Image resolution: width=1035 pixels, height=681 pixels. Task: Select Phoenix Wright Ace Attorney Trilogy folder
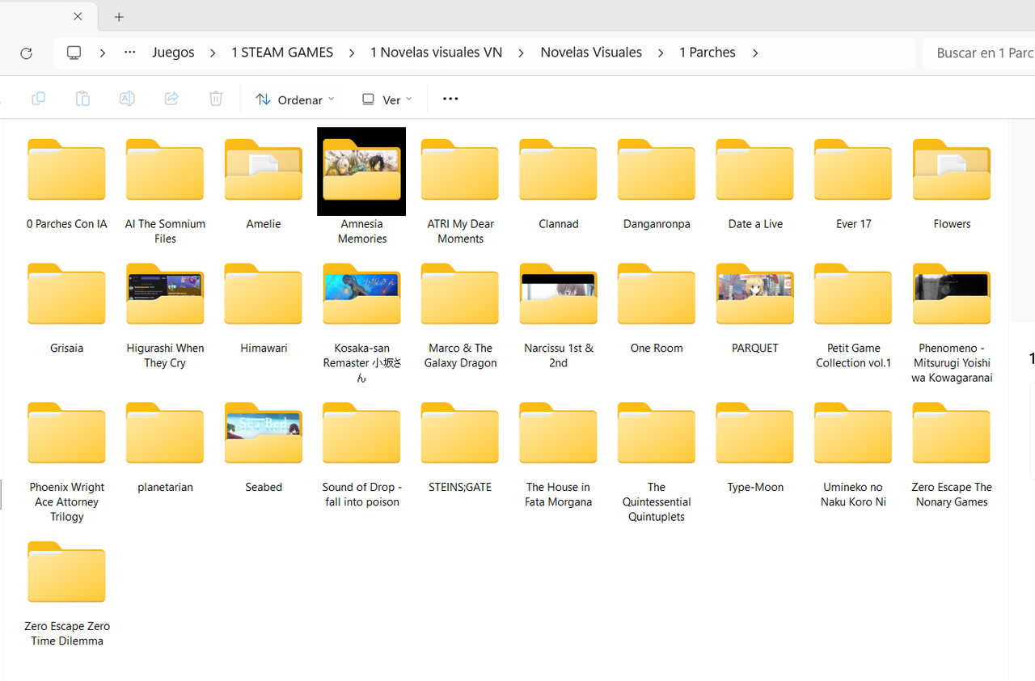66,434
